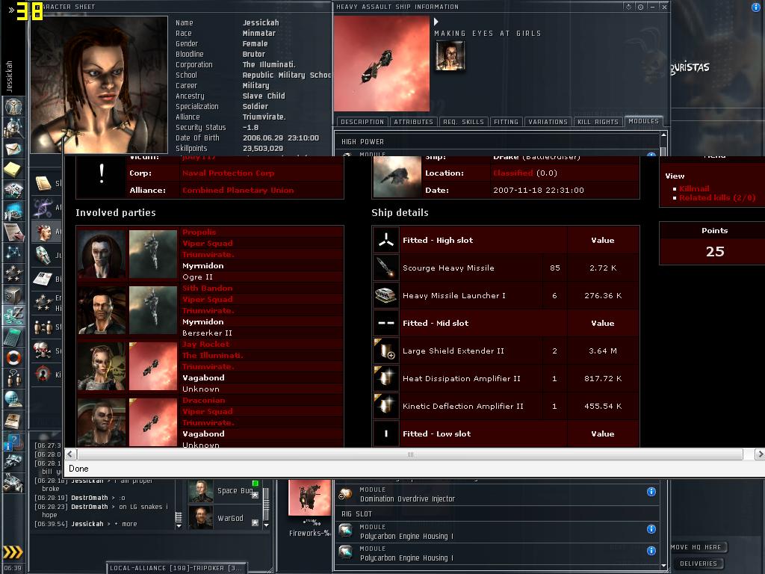
Task: Switch to the Kill Rights tab
Action: tap(598, 122)
